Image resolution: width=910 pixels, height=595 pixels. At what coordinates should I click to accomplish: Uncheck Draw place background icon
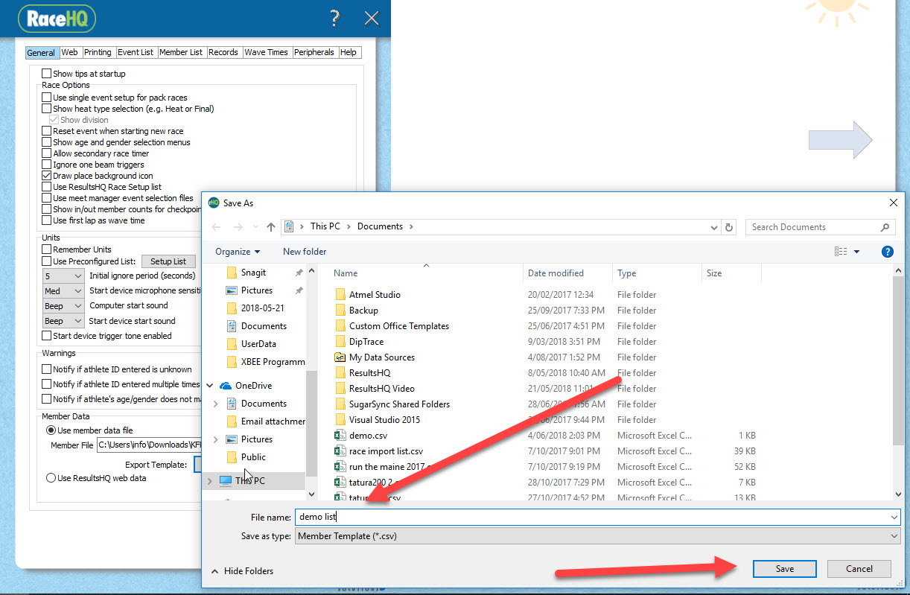[x=47, y=176]
